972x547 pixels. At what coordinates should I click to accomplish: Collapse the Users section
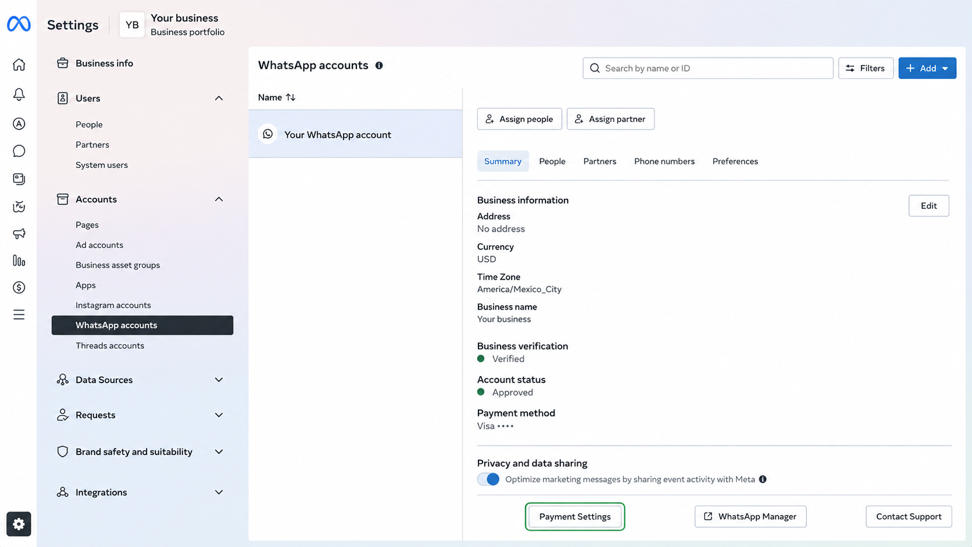coord(219,98)
